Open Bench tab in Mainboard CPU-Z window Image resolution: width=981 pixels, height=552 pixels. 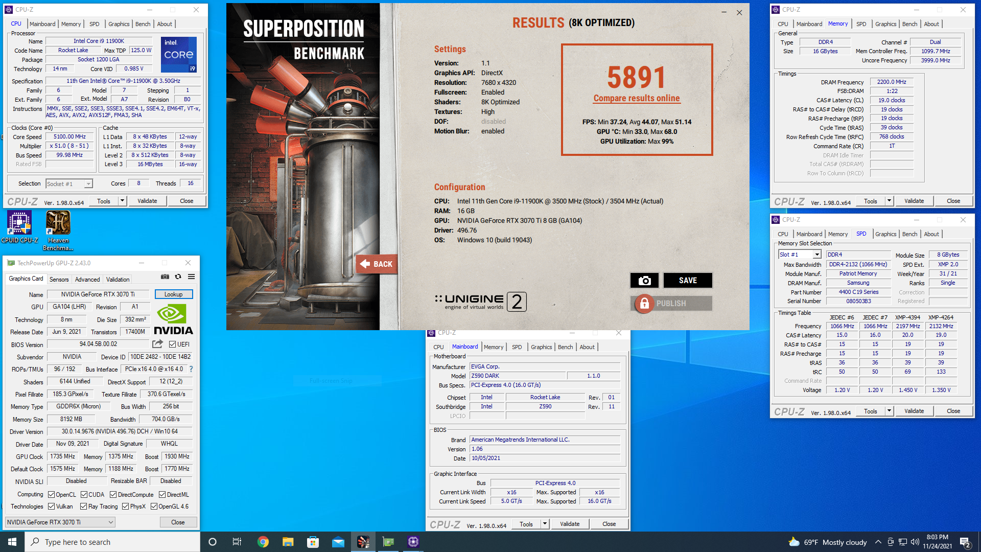pyautogui.click(x=565, y=347)
